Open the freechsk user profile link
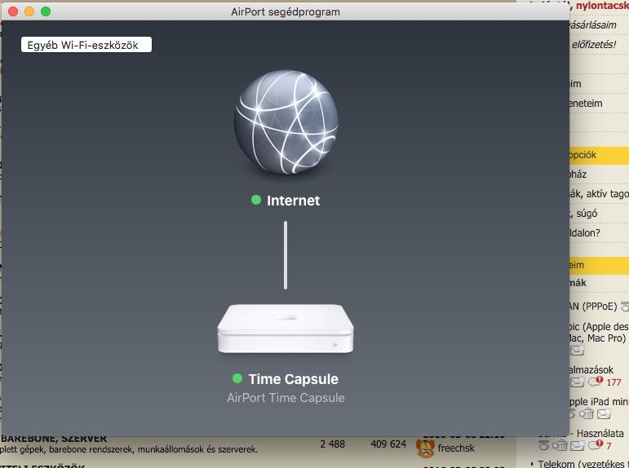This screenshot has height=468, width=629. [x=456, y=448]
